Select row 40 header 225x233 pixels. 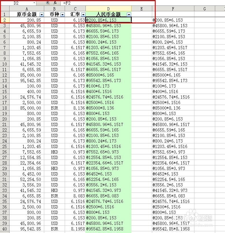(5, 229)
